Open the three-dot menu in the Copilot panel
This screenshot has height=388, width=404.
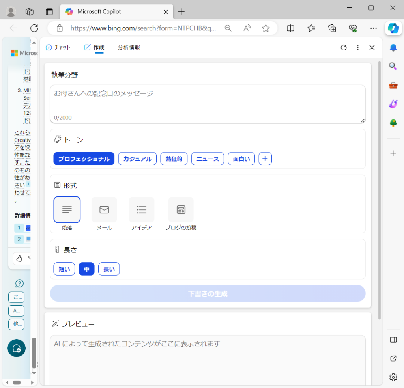pos(358,47)
